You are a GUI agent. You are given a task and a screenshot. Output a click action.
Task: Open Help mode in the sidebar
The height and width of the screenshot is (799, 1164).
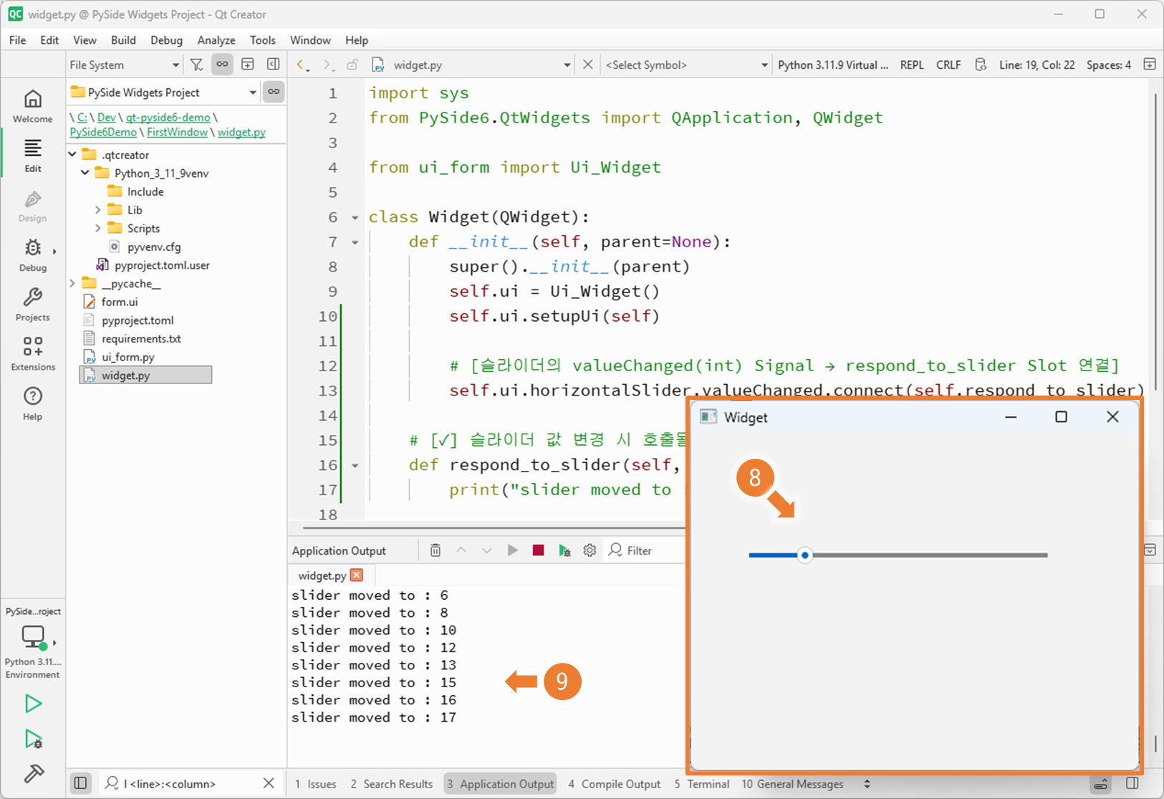[33, 403]
